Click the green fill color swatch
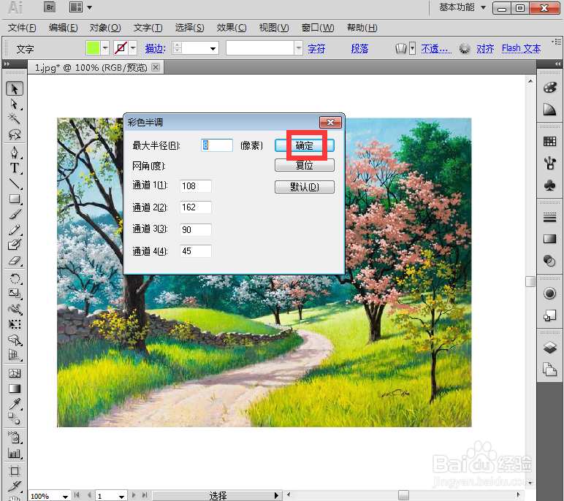 click(93, 47)
